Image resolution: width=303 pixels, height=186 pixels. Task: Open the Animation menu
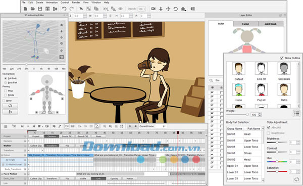[x=52, y=3]
